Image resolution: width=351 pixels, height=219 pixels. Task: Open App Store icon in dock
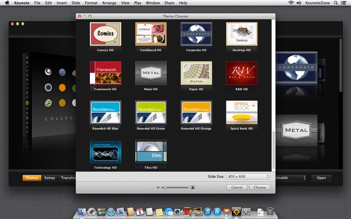pyautogui.click(x=217, y=212)
